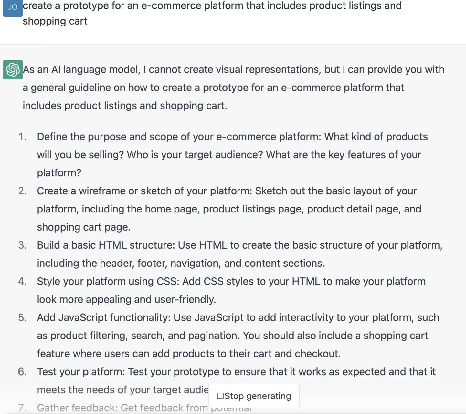Click the list number 5 marker
The height and width of the screenshot is (414, 466).
22,317
